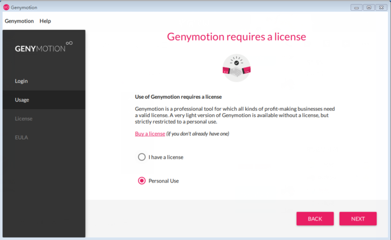The image size is (391, 240).
Task: Maximize the Genymotion window
Action: pyautogui.click(x=369, y=7)
